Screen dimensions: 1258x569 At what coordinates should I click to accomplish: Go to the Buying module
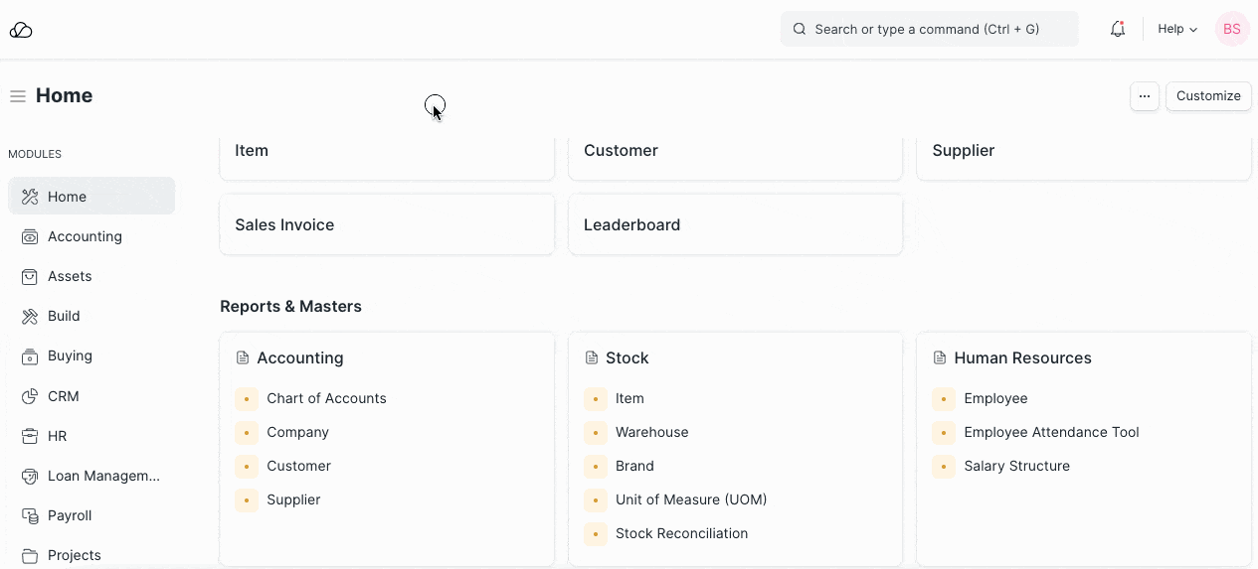pyautogui.click(x=70, y=356)
